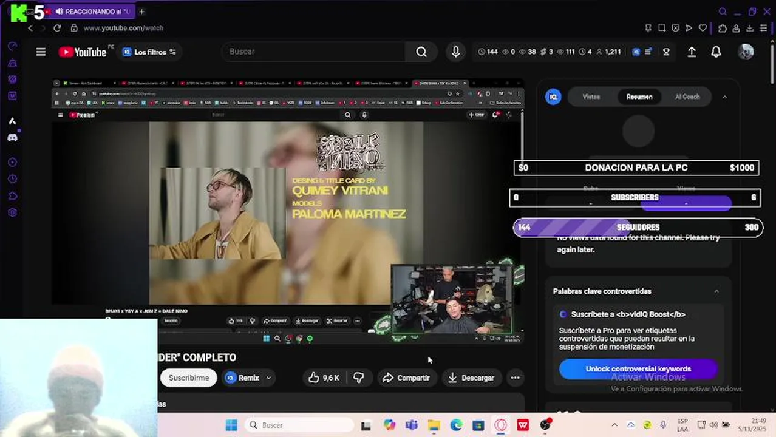
Task: Open File Explorer from the taskbar
Action: click(x=434, y=425)
